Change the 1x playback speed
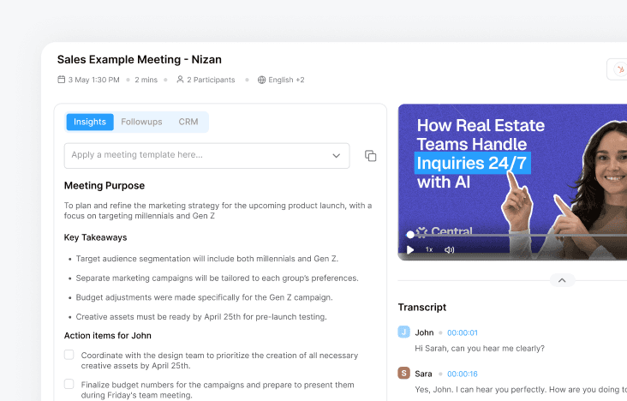 coord(429,249)
